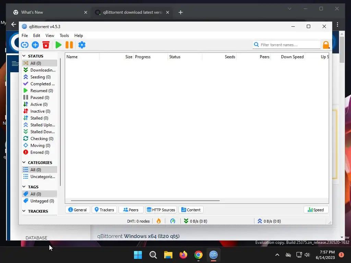The width and height of the screenshot is (351, 263).
Task: Sort by the Down Speed column header
Action: tap(288, 57)
